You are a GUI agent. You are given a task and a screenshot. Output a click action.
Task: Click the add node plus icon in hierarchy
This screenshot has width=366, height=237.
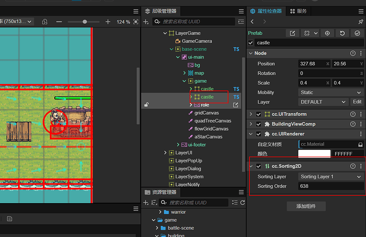146,22
